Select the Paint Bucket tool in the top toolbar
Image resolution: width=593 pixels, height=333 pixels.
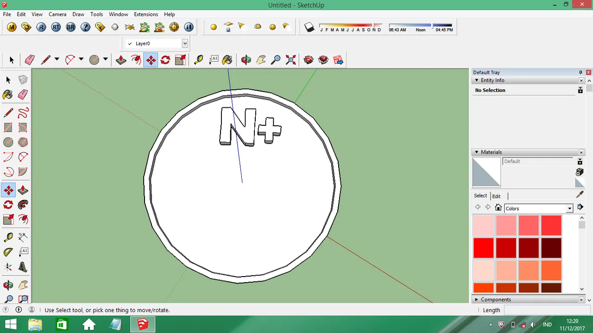(x=227, y=60)
